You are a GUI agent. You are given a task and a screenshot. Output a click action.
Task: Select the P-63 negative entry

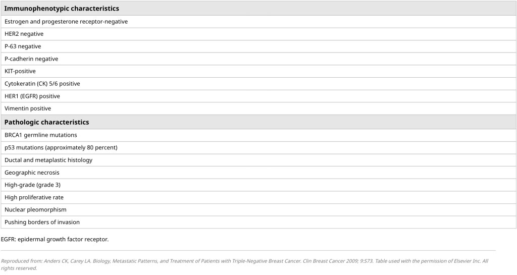(23, 46)
